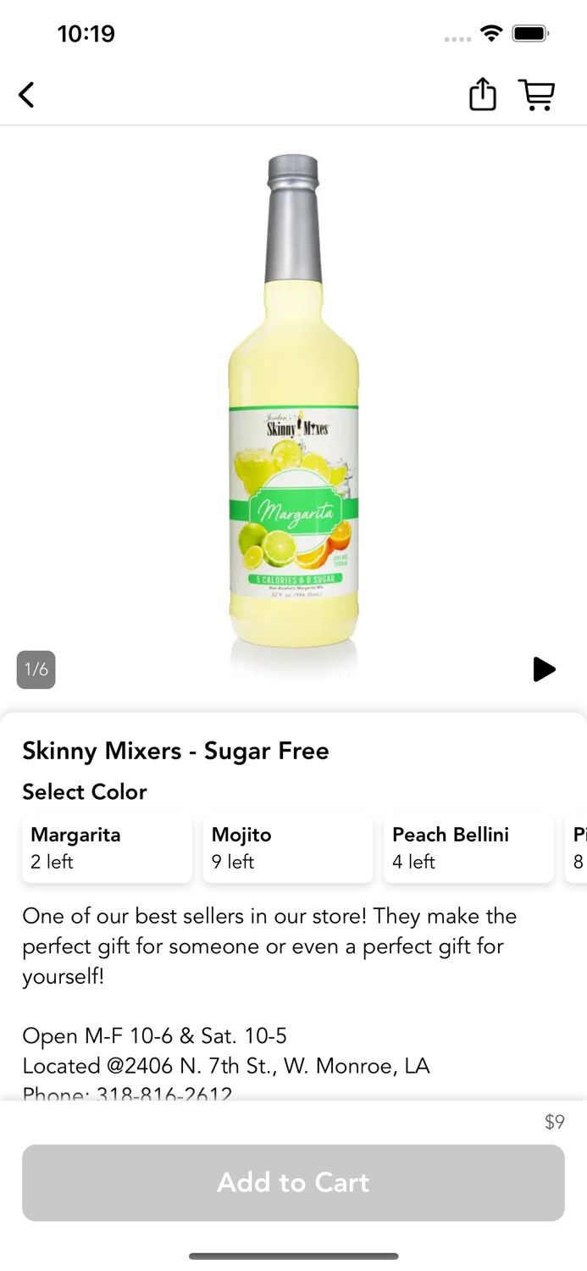Tap the home indicator bar
587x1271 pixels.
pyautogui.click(x=293, y=1256)
